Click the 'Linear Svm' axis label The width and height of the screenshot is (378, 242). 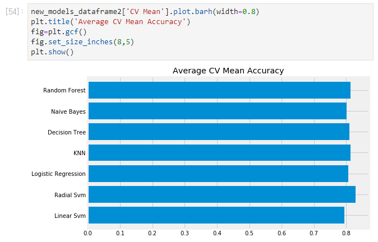[x=70, y=216]
